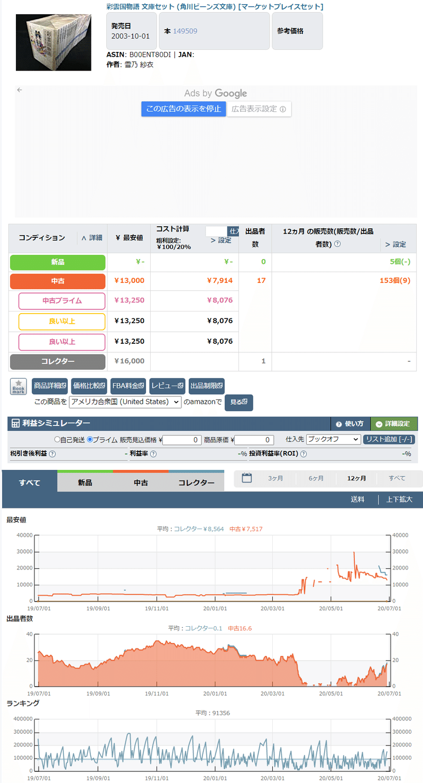Open the 使い方 help button

click(350, 424)
